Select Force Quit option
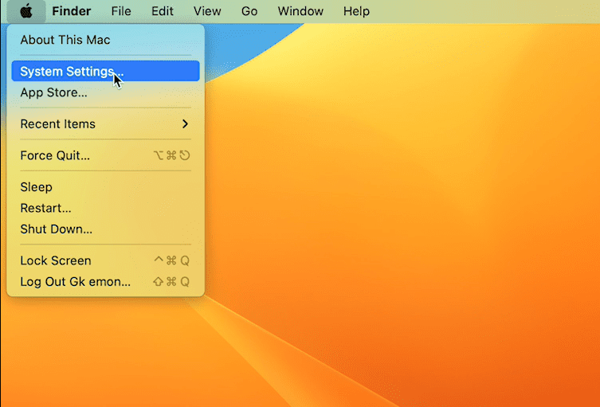 pos(55,155)
